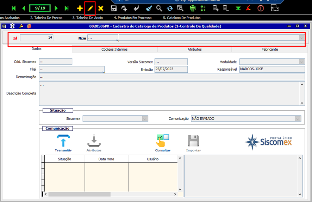
Task: Click the record counter 9/19 box
Action: 40,8
